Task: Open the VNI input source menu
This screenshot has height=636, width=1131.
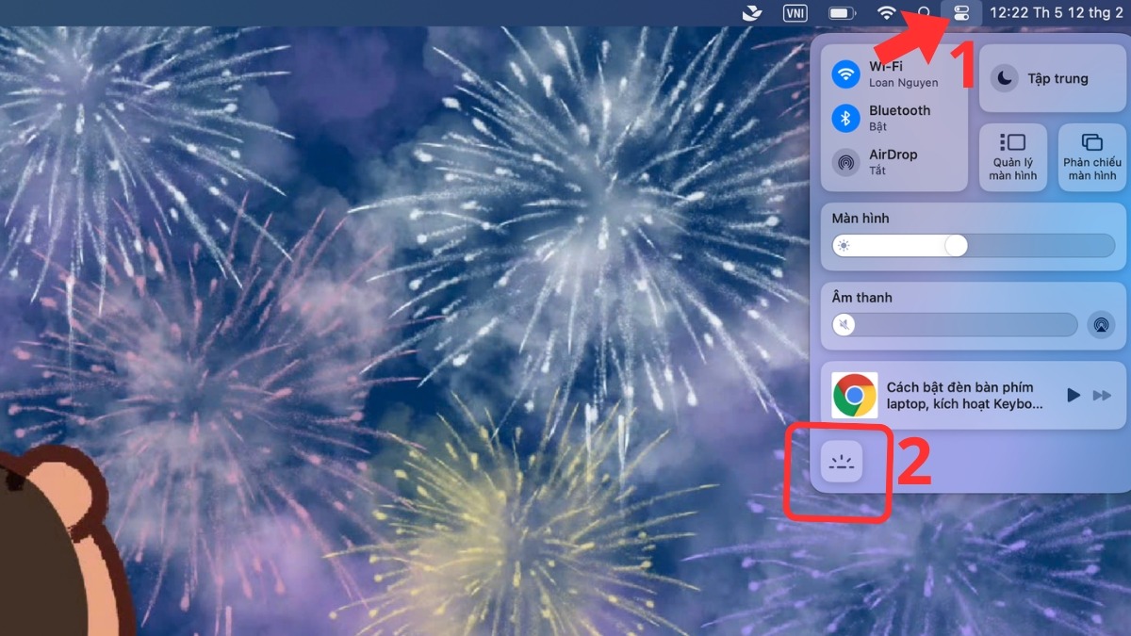Action: (x=795, y=13)
